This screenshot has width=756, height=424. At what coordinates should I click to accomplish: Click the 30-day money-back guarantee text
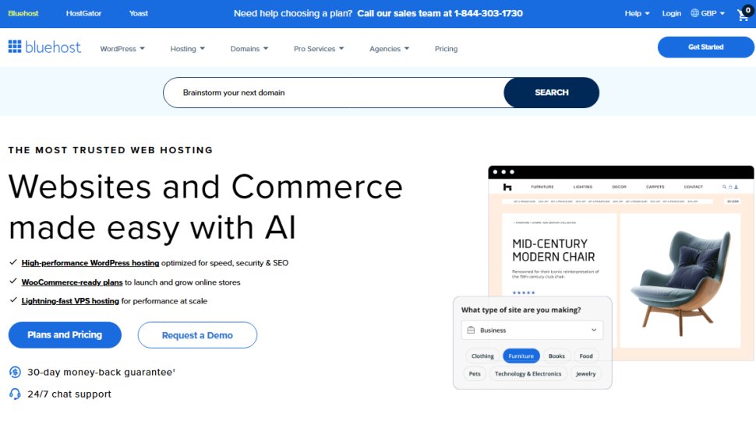(101, 372)
